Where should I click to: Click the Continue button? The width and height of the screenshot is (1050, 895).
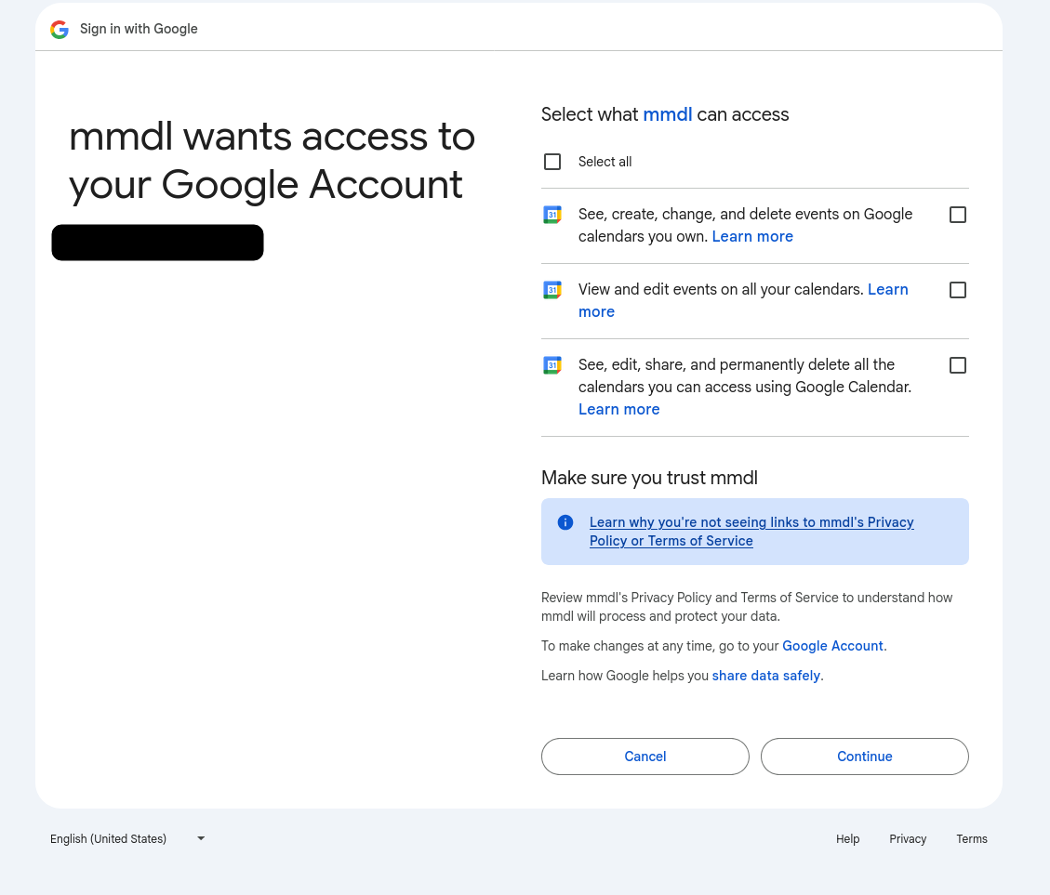click(x=865, y=757)
